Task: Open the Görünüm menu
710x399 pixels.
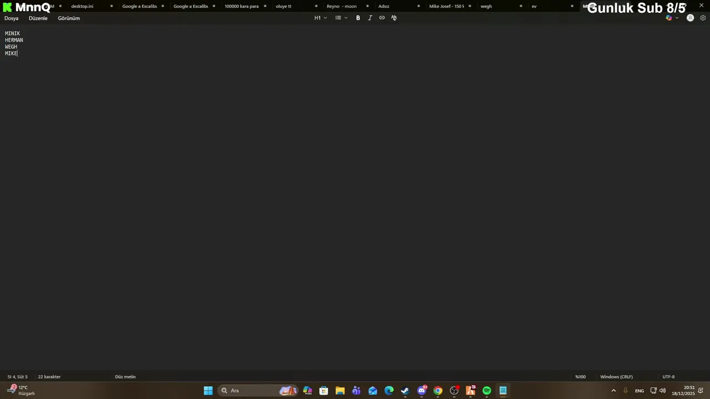Action: [69, 18]
